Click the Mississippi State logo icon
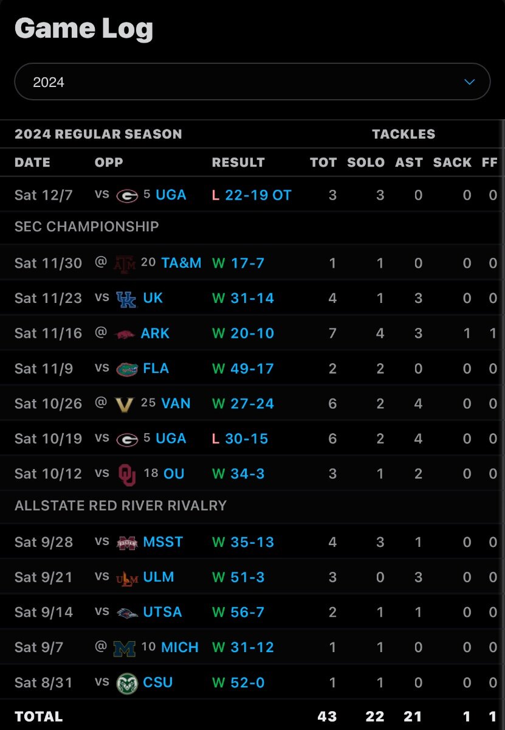Viewport: 505px width, 730px height. (x=127, y=543)
